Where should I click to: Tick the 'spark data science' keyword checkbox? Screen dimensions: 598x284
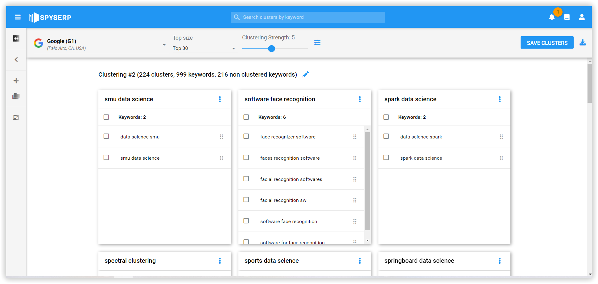386,158
